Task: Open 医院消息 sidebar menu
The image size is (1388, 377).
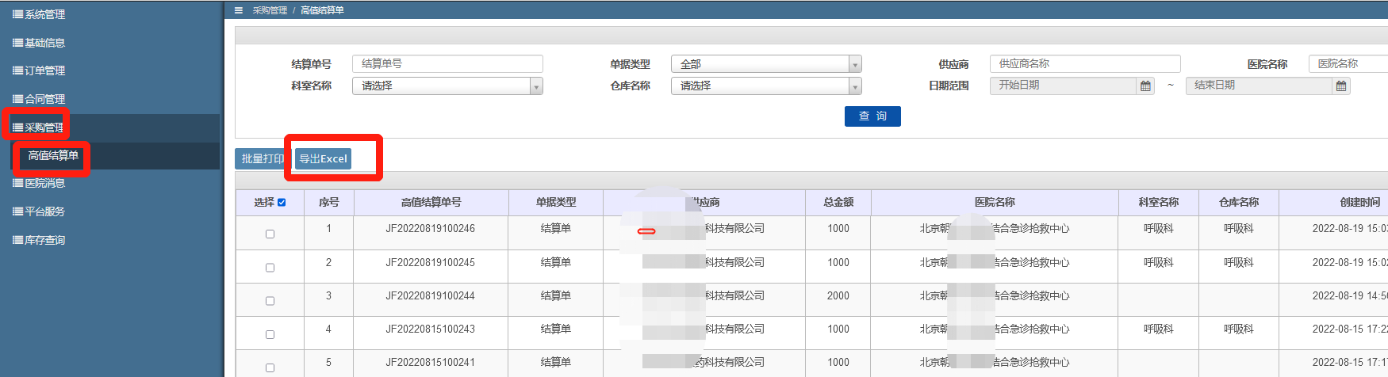Action: pyautogui.click(x=39, y=183)
